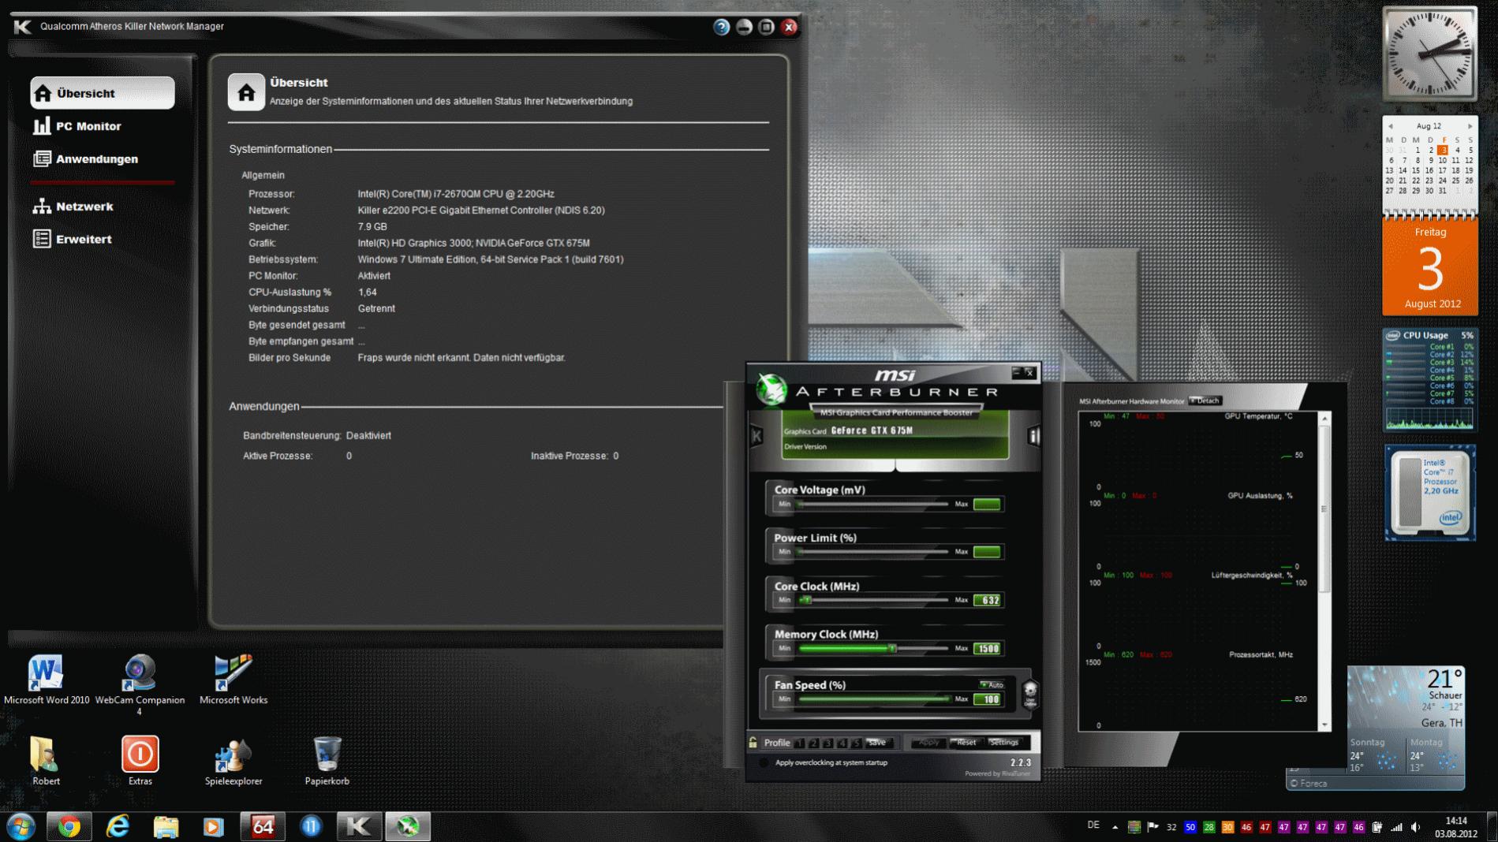Open the Papierkorb recycle bin

pos(327,760)
